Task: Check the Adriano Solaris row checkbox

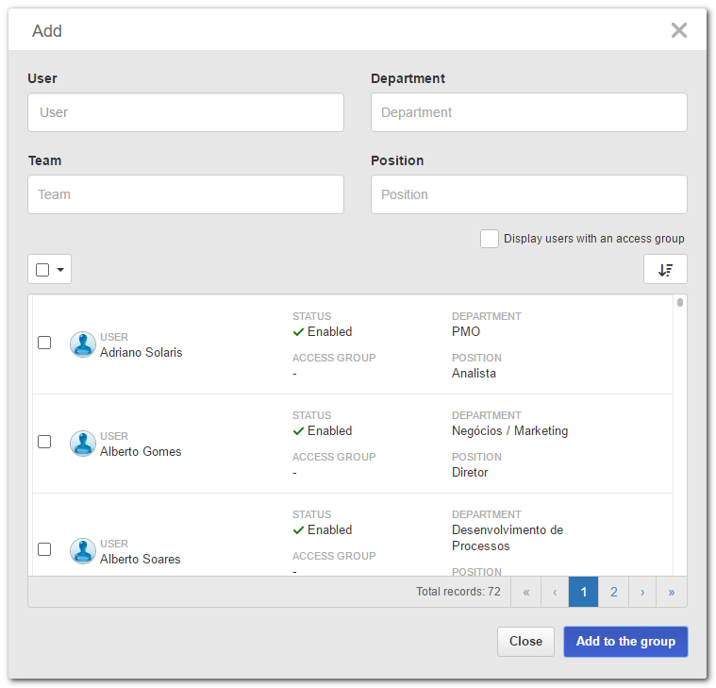Action: coord(44,343)
